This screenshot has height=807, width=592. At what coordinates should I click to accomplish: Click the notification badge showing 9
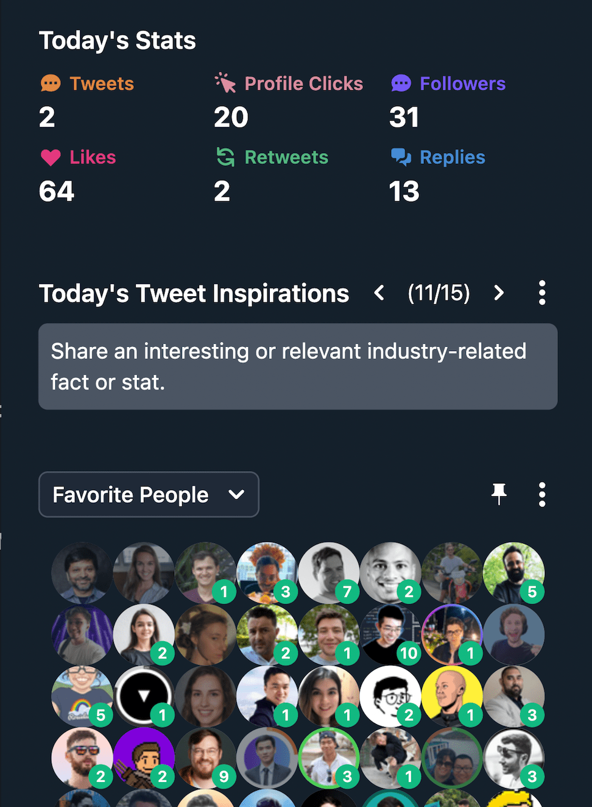[x=224, y=777]
